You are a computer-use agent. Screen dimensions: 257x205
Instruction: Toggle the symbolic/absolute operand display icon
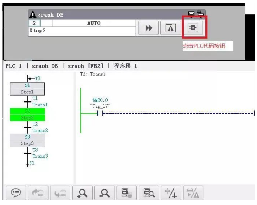pyautogui.click(x=171, y=193)
